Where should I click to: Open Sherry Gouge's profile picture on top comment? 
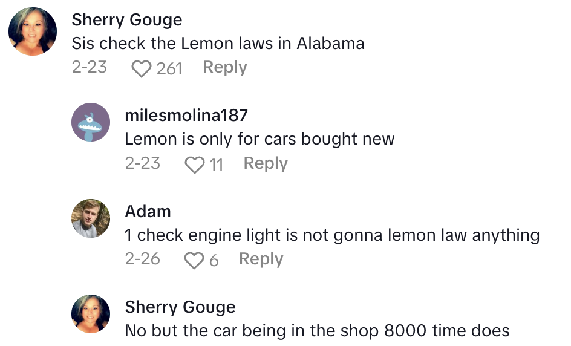click(x=33, y=31)
